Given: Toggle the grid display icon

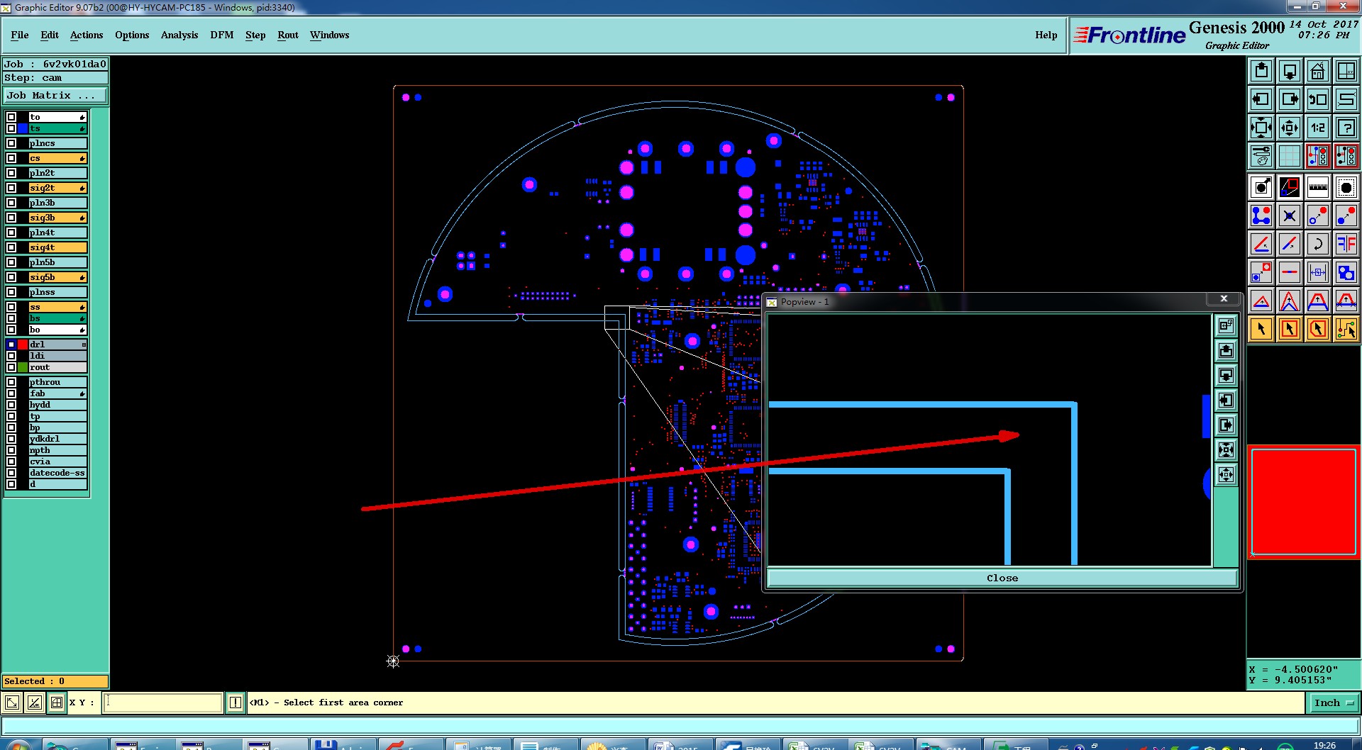Looking at the screenshot, I should pyautogui.click(x=1290, y=156).
